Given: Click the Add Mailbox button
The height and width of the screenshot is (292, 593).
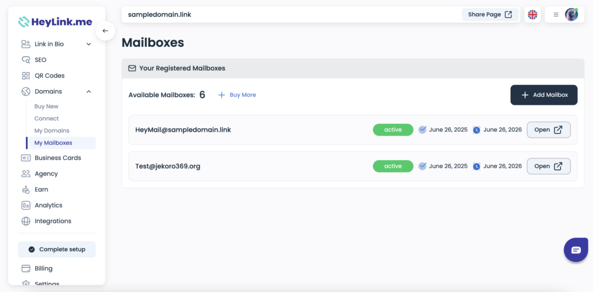Looking at the screenshot, I should tap(544, 95).
